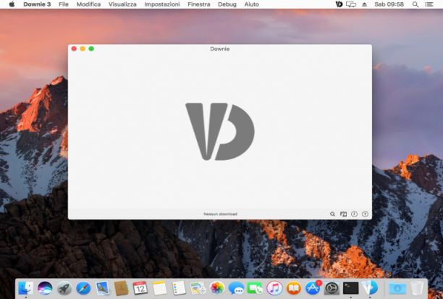Open the Finestra menu

199,4
